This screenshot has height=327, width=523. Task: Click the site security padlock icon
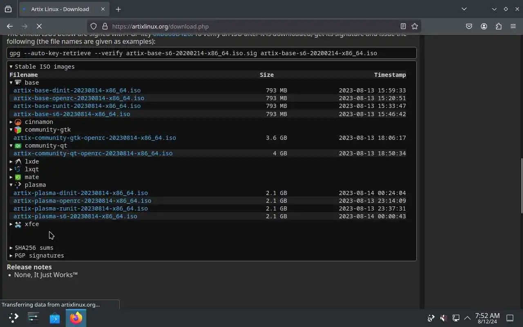click(105, 26)
